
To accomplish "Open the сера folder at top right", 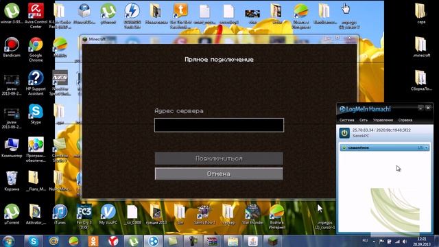I will tap(420, 14).
